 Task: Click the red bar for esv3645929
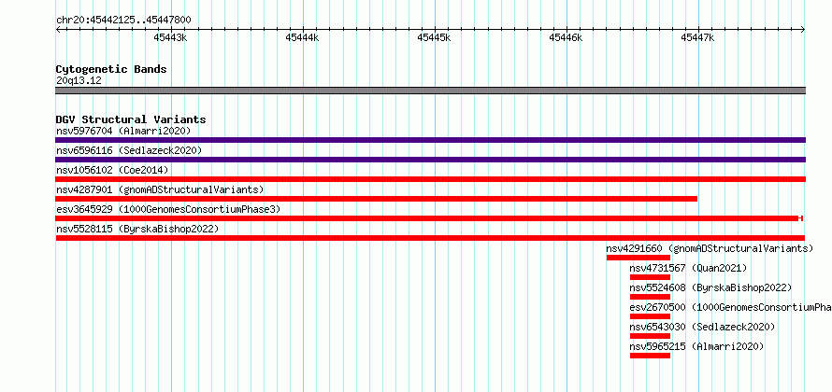[429, 218]
